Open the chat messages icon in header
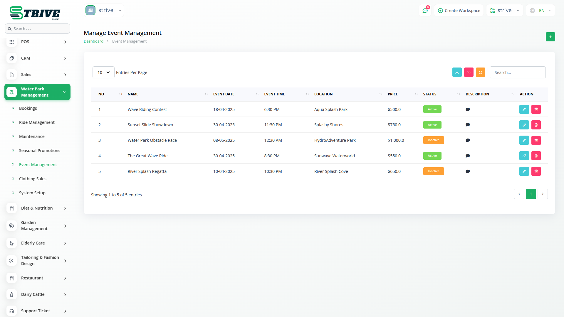This screenshot has width=564, height=317. (425, 11)
